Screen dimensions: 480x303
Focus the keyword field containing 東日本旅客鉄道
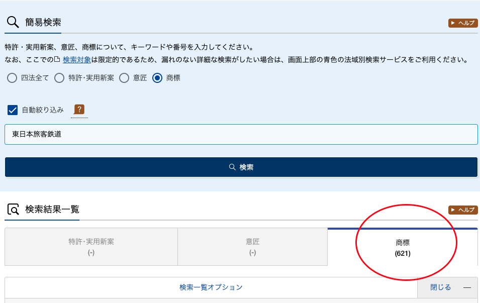tap(241, 135)
